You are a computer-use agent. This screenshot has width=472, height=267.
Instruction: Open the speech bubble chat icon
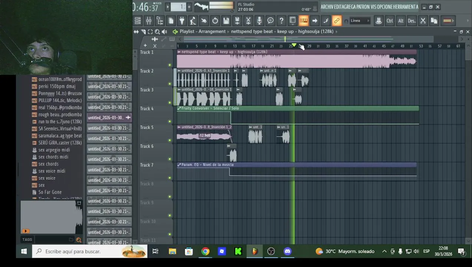(271, 21)
